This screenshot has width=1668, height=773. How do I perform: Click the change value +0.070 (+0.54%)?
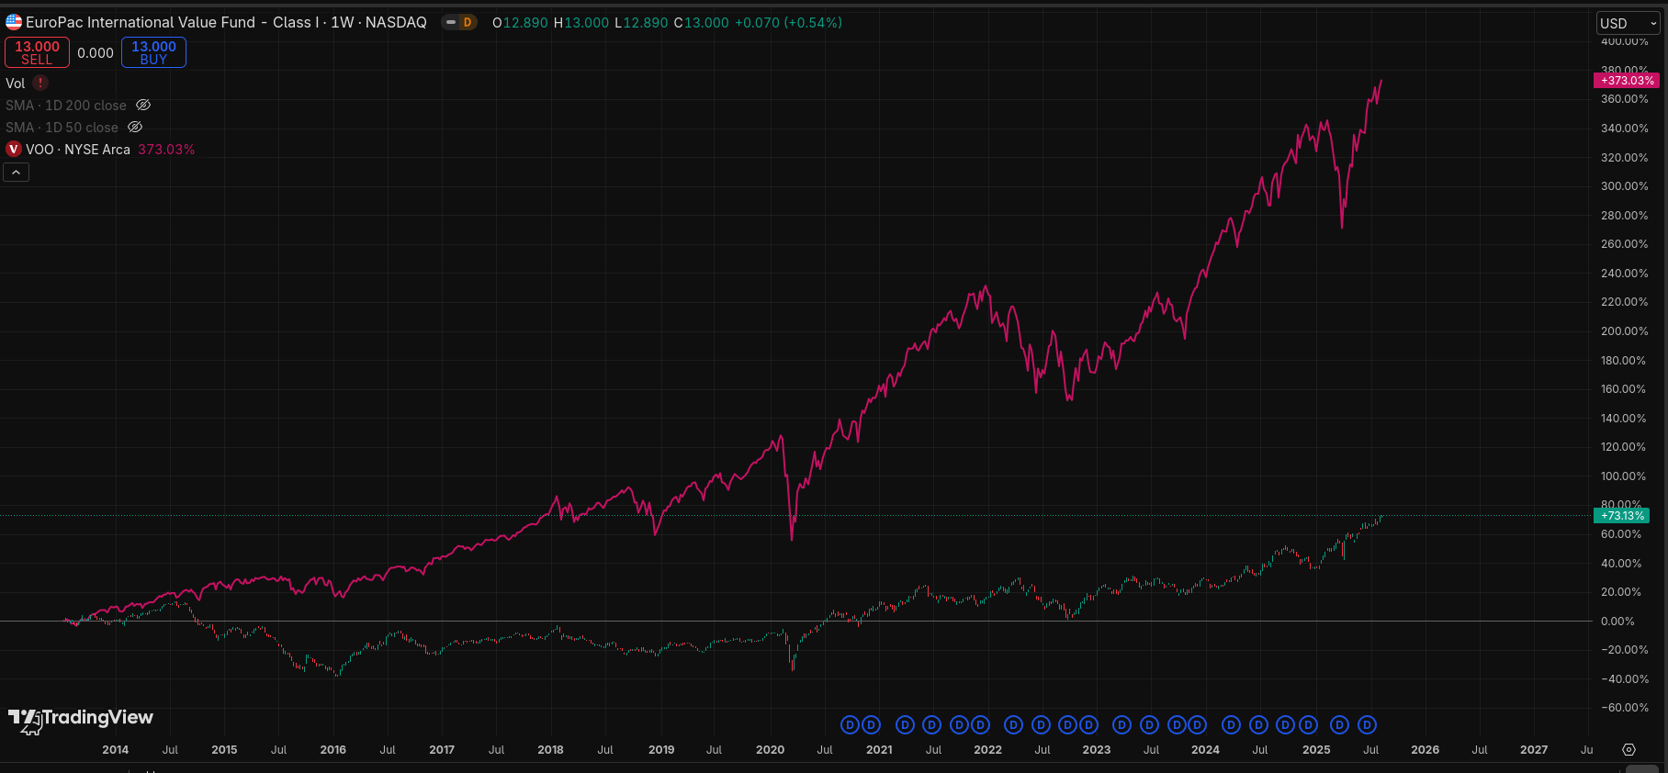click(789, 22)
